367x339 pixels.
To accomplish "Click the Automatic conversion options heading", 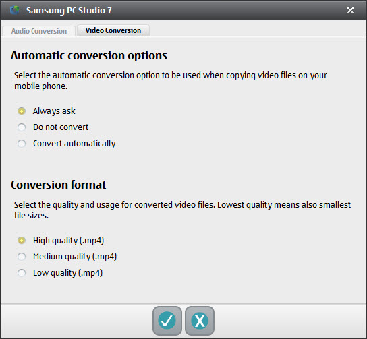I will (89, 56).
